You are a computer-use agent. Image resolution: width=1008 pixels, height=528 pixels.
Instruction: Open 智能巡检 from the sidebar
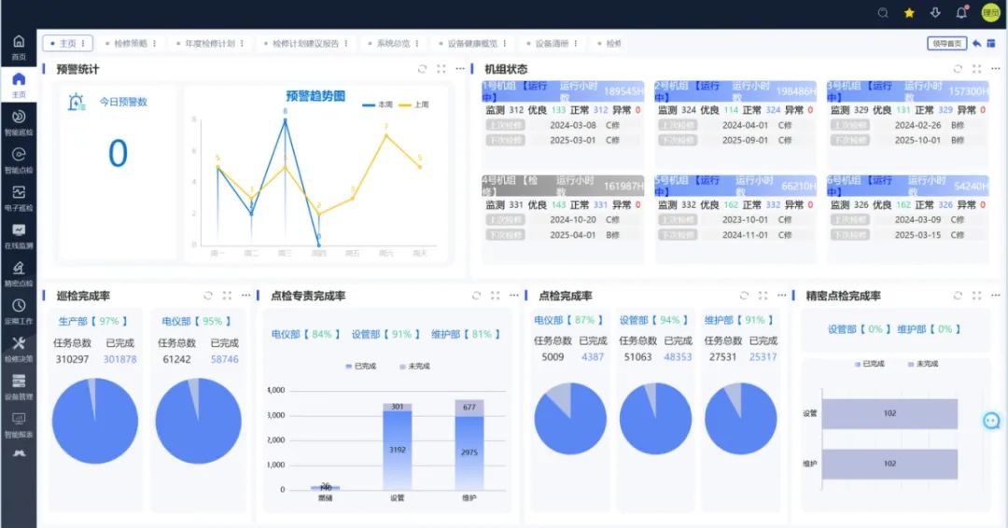[x=19, y=123]
